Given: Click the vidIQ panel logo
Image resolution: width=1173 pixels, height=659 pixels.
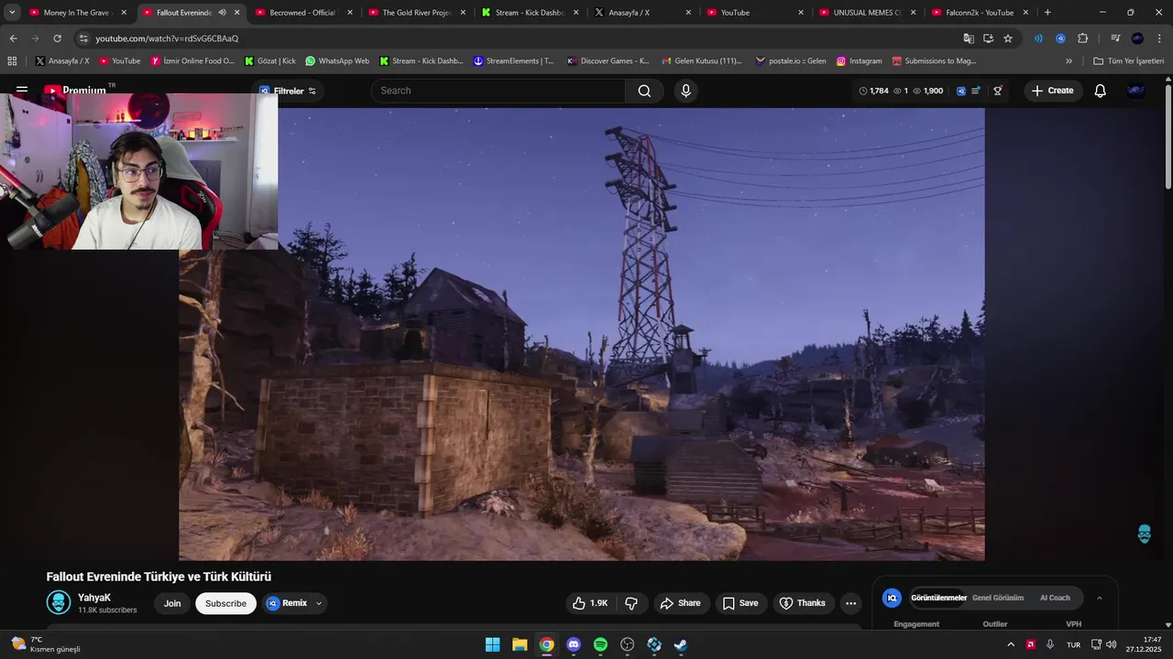Looking at the screenshot, I should (892, 598).
